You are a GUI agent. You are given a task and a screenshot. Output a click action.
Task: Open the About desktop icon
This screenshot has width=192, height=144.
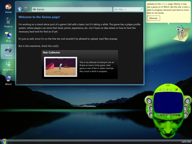tap(8, 80)
